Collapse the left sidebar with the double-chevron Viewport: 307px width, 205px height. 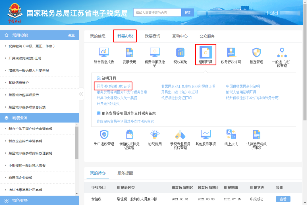pyautogui.click(x=81, y=94)
